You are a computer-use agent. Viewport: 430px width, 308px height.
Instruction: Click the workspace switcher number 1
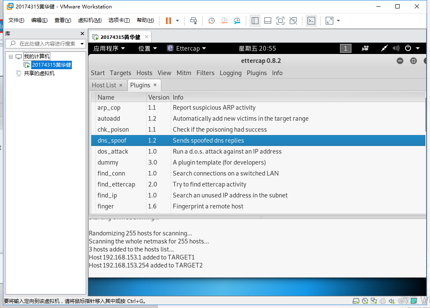click(346, 49)
